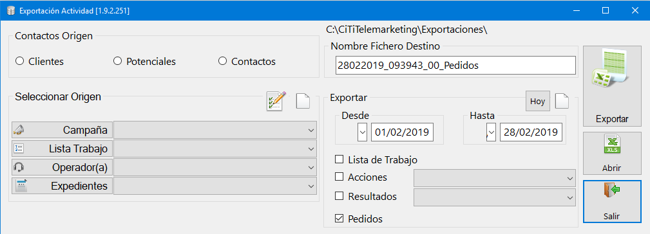Close the Exportación Actividad window
This screenshot has height=234, width=650.
pos(635,10)
